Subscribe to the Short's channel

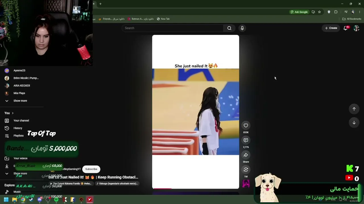click(91, 169)
